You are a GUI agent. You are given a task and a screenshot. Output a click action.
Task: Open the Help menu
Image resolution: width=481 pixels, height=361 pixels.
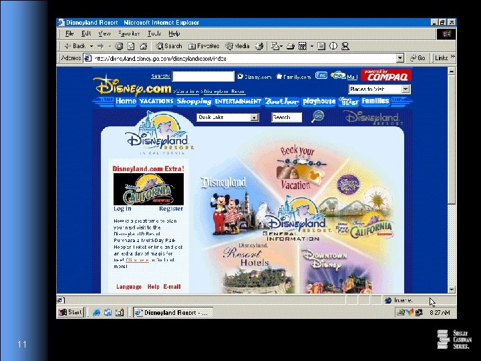tap(174, 33)
